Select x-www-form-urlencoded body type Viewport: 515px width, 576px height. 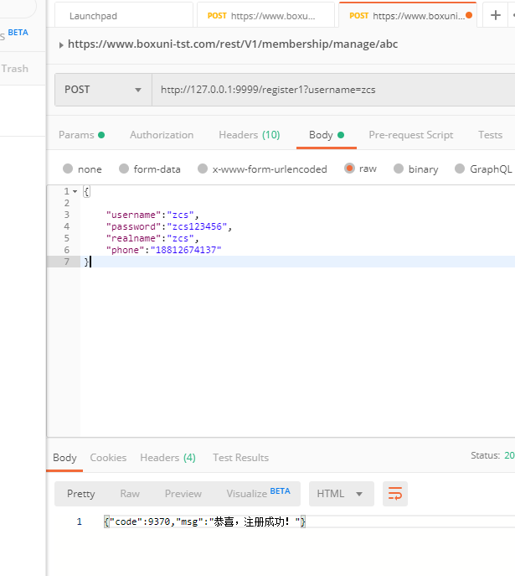[x=262, y=169]
